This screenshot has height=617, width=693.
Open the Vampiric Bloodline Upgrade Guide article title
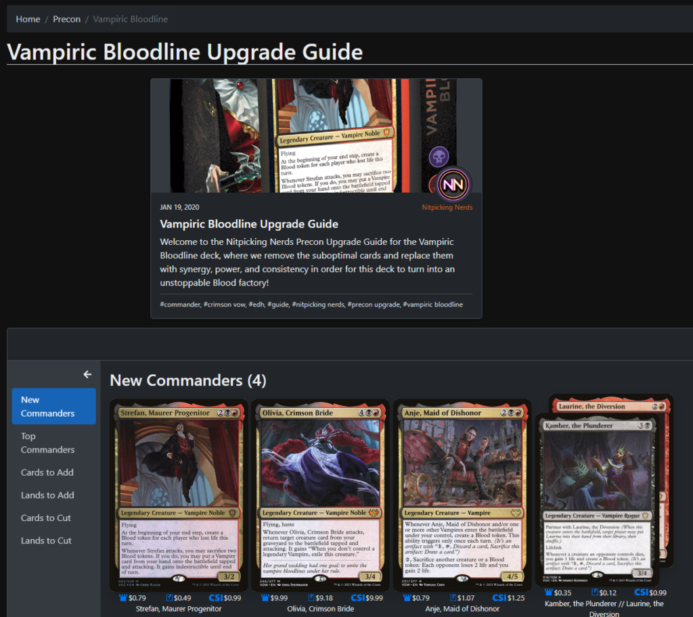click(249, 224)
